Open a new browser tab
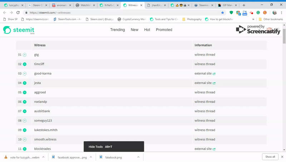This screenshot has width=286, height=162. coord(244,5)
